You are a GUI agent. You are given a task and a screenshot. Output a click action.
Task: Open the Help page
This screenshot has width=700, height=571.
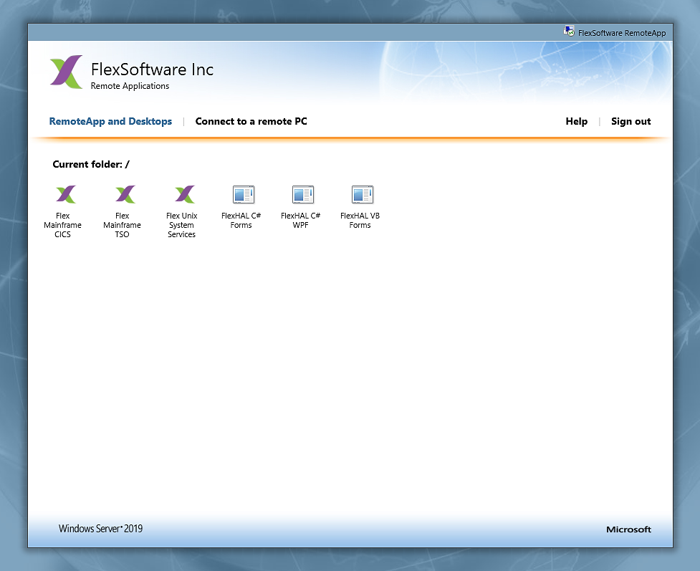pyautogui.click(x=576, y=121)
